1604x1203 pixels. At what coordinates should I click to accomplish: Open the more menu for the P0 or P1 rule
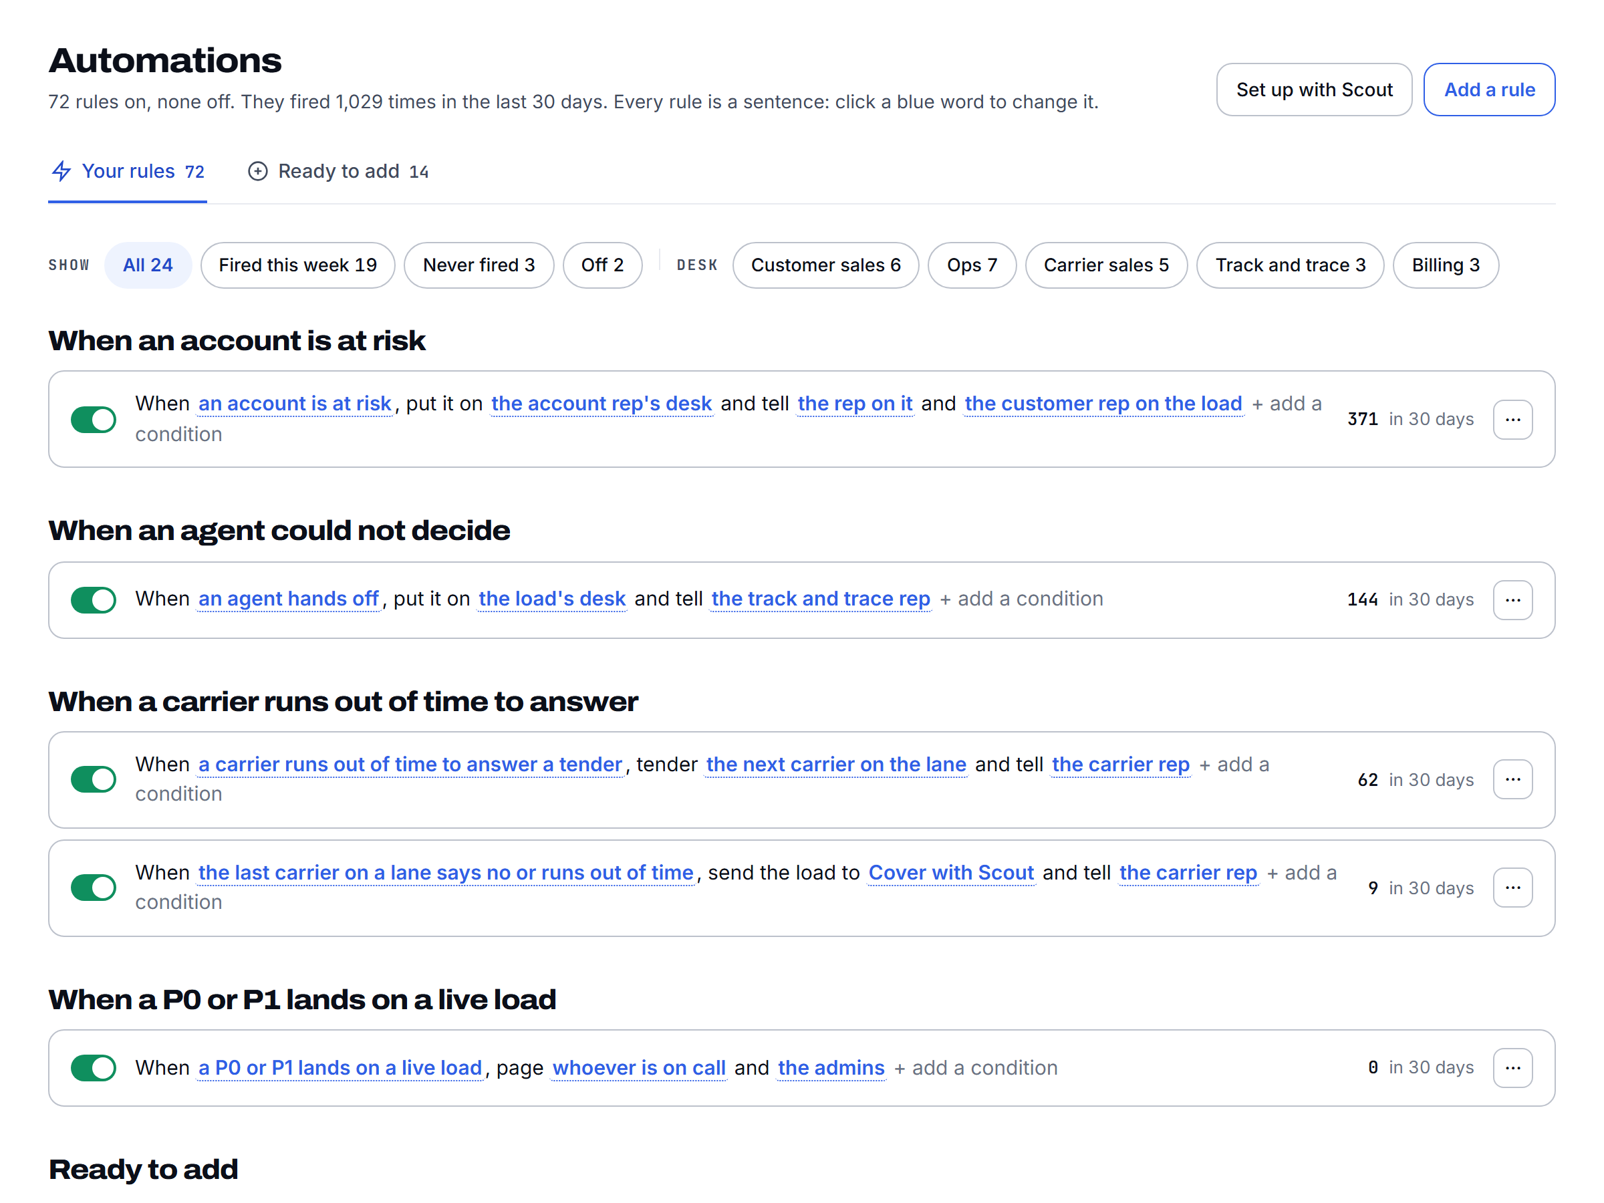tap(1512, 1067)
